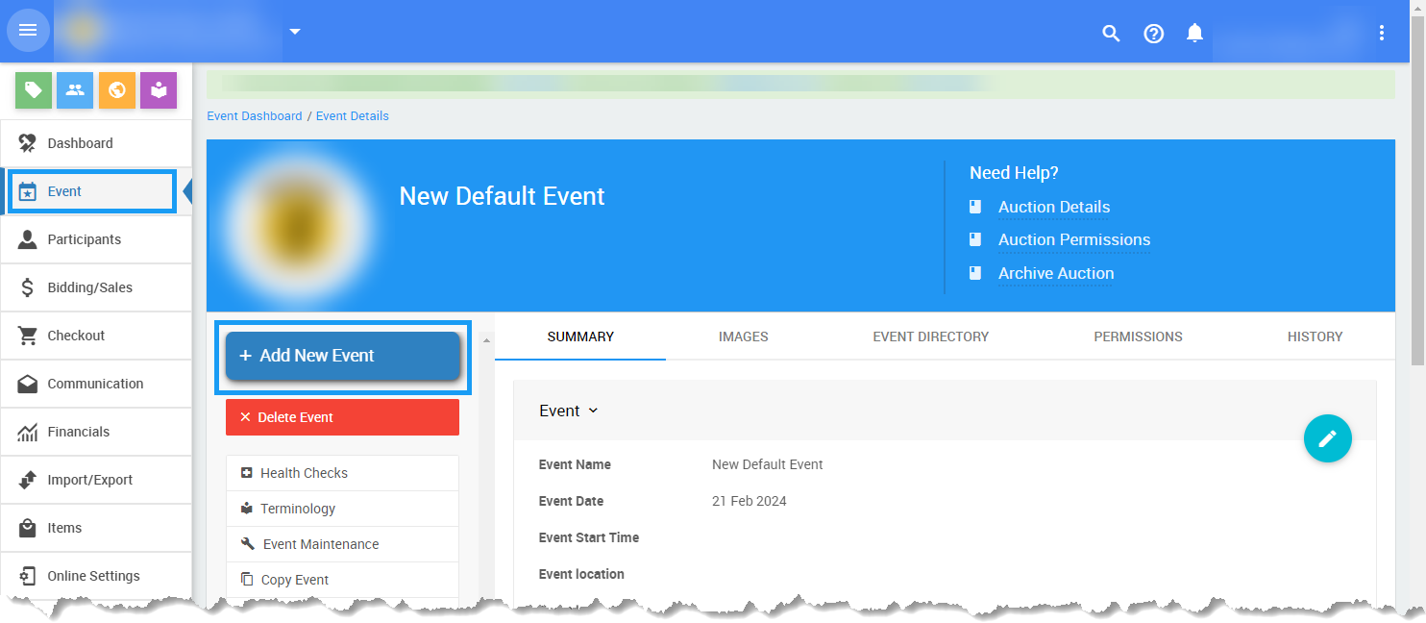Click the blue people group icon
Viewport: 1426px width, 623px height.
[x=75, y=90]
